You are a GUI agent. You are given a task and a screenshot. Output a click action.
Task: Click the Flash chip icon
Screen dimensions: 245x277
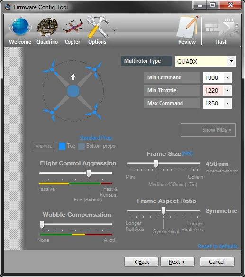(x=222, y=28)
